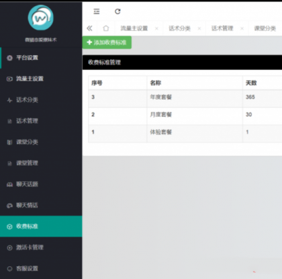
Task: Click the icon beside 客服设置
Action: coord(9,269)
